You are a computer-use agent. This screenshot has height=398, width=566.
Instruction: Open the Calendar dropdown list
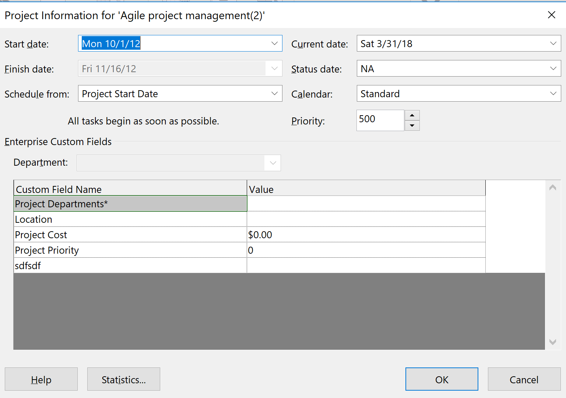pos(553,94)
